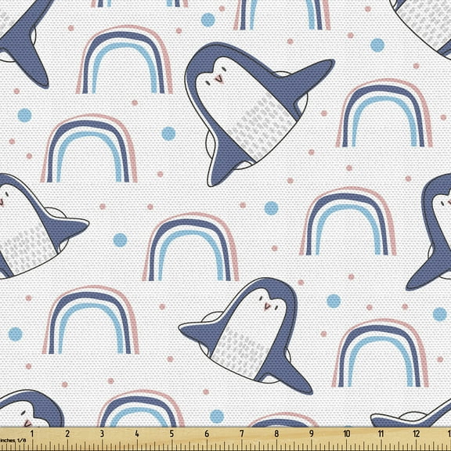Click the number 12 on the ruler
This screenshot has height=451, width=451.
417,434
